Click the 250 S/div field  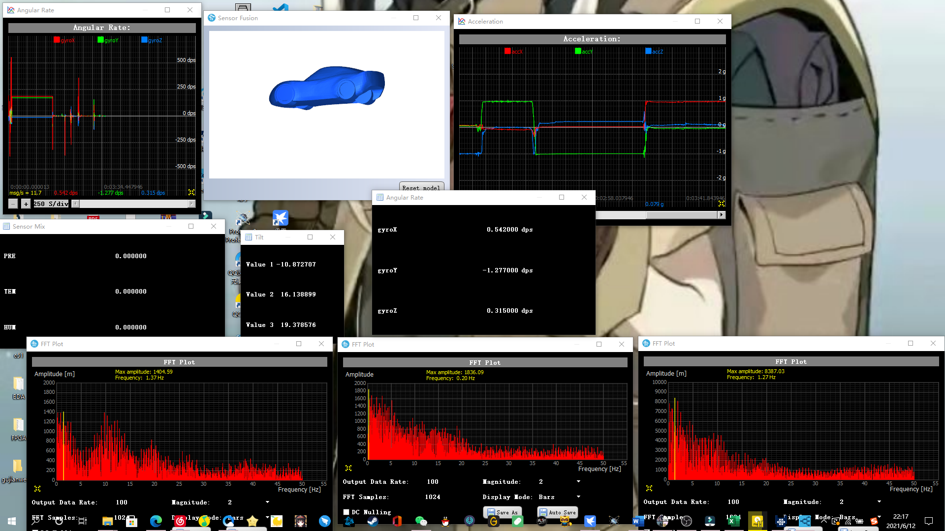click(51, 204)
